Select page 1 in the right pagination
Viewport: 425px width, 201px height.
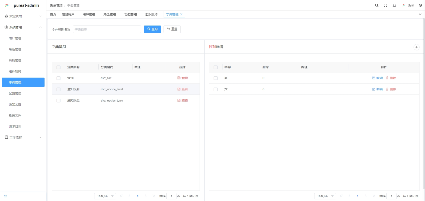pyautogui.click(x=358, y=196)
